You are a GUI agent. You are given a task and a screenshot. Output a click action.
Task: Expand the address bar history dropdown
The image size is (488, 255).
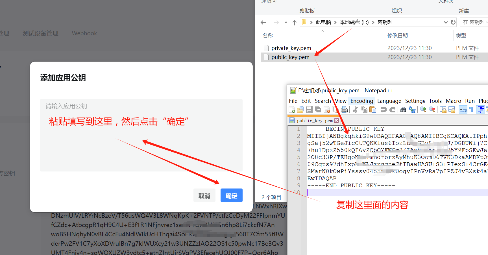pos(446,22)
